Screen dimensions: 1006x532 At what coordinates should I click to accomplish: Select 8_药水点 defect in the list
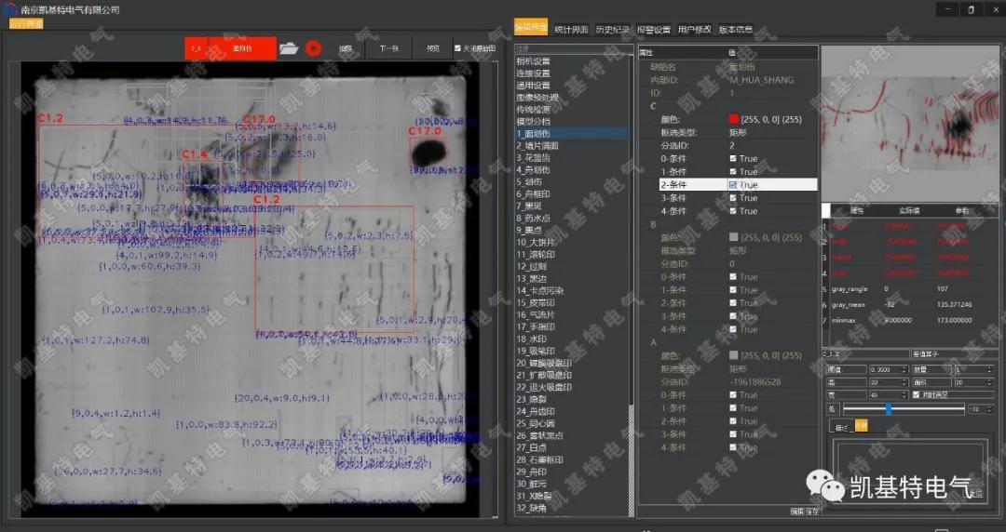tap(534, 219)
